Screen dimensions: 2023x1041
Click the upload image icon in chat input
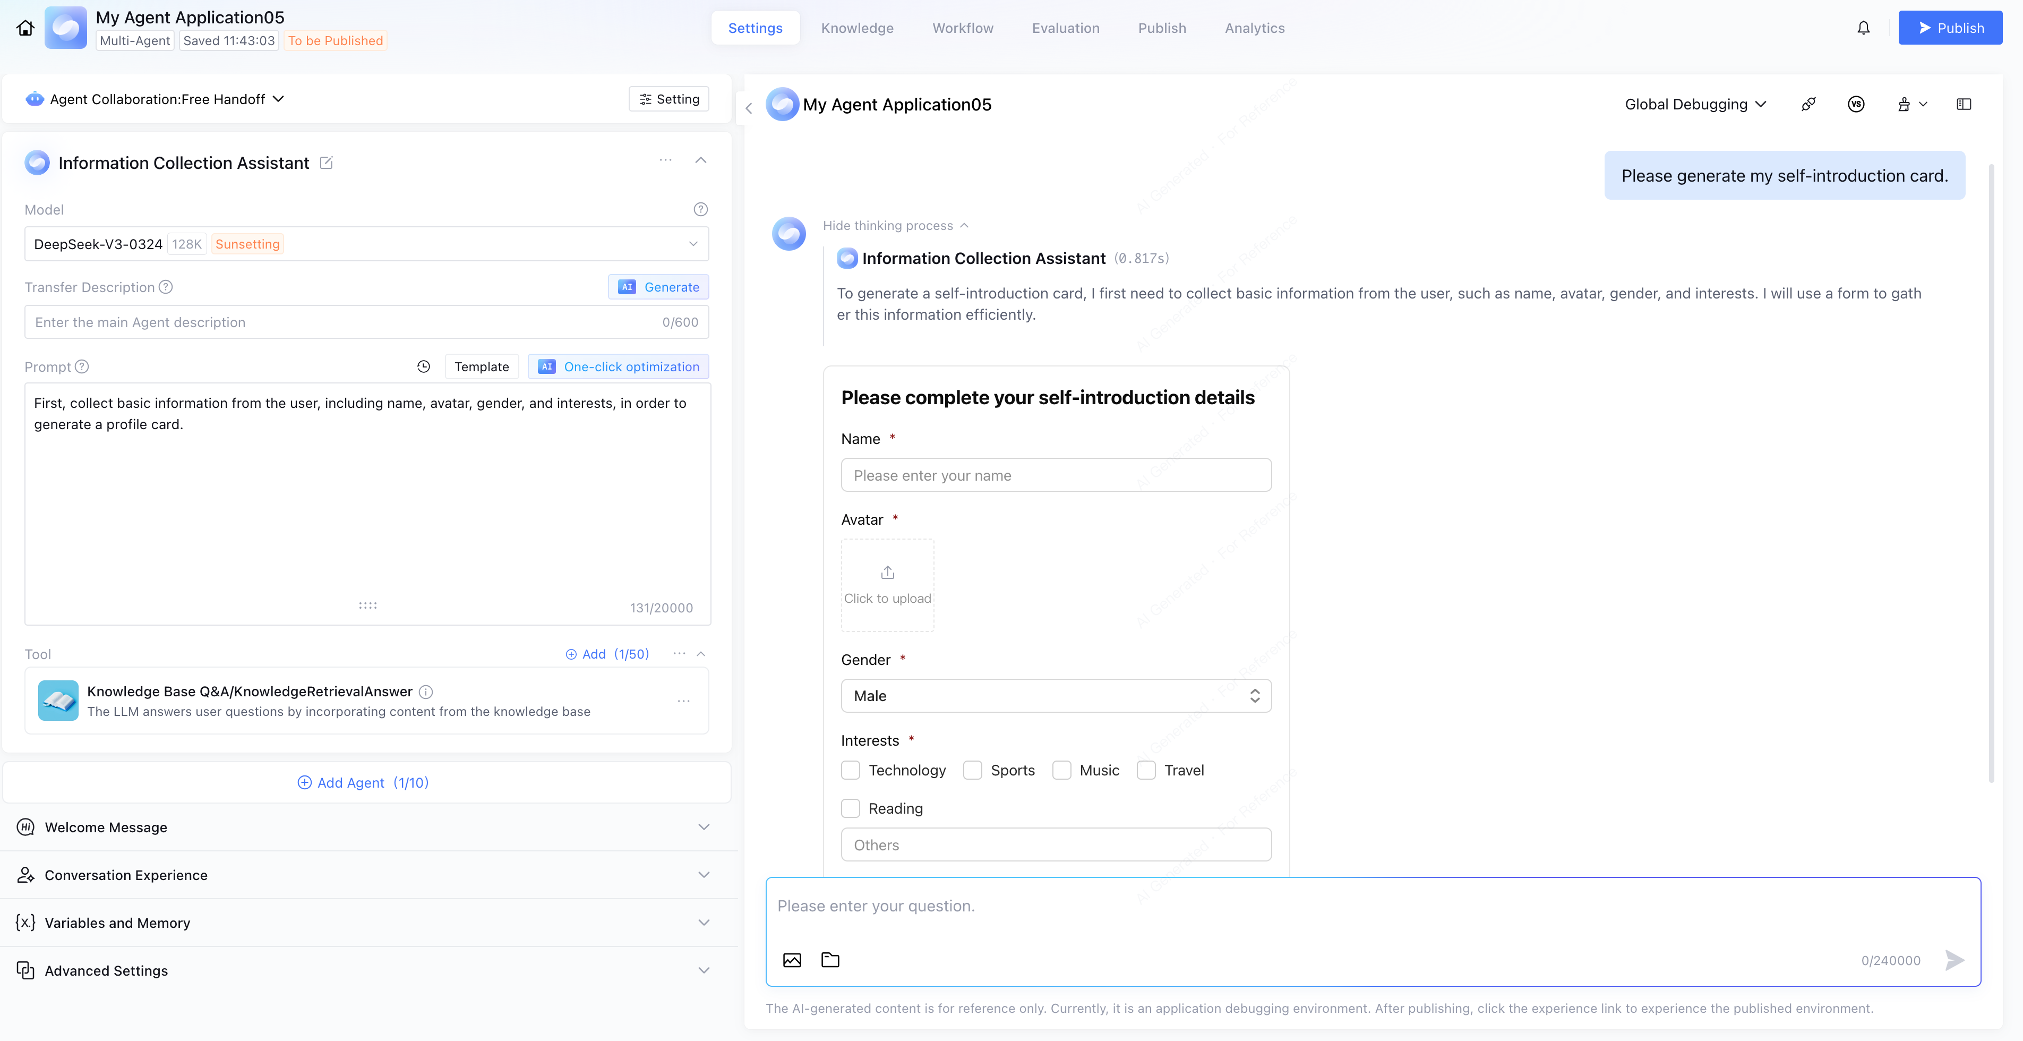(x=792, y=960)
